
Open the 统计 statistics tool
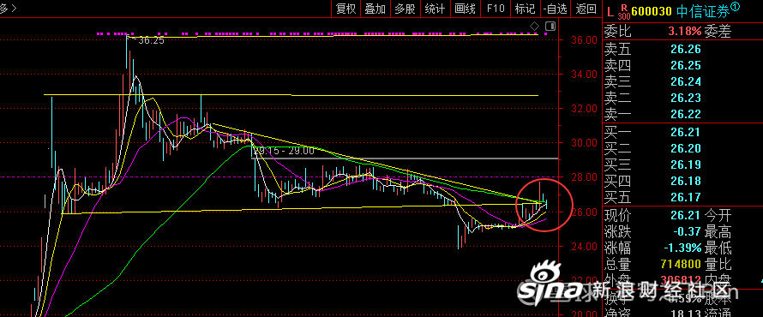435,9
